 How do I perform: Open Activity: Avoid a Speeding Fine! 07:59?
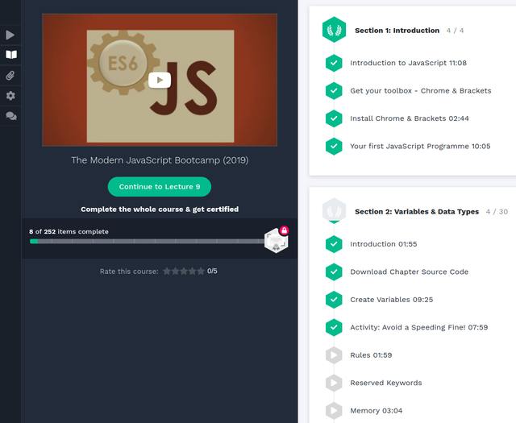[x=419, y=327]
